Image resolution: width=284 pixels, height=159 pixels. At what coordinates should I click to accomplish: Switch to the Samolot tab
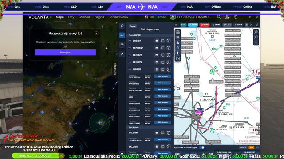(84, 17)
